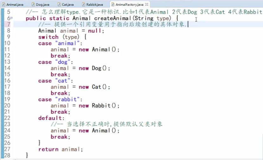Click the Animal.java file icon
Screen dimensions: 263x160
[x=4, y=4]
